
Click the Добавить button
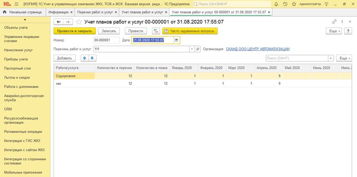click(x=65, y=58)
